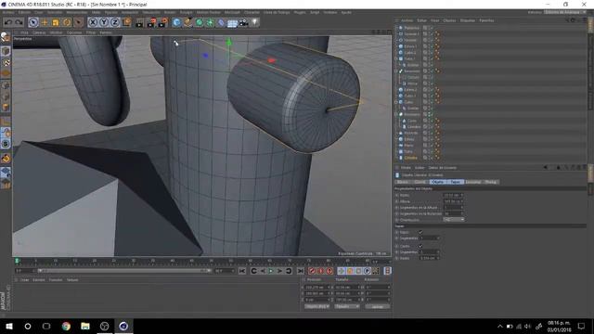Screen dimensions: 594x334
Task: Toggle the Crestas checkbox in attributes
Action: [x=420, y=246]
